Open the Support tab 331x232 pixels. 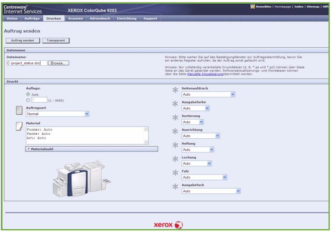[x=150, y=18]
